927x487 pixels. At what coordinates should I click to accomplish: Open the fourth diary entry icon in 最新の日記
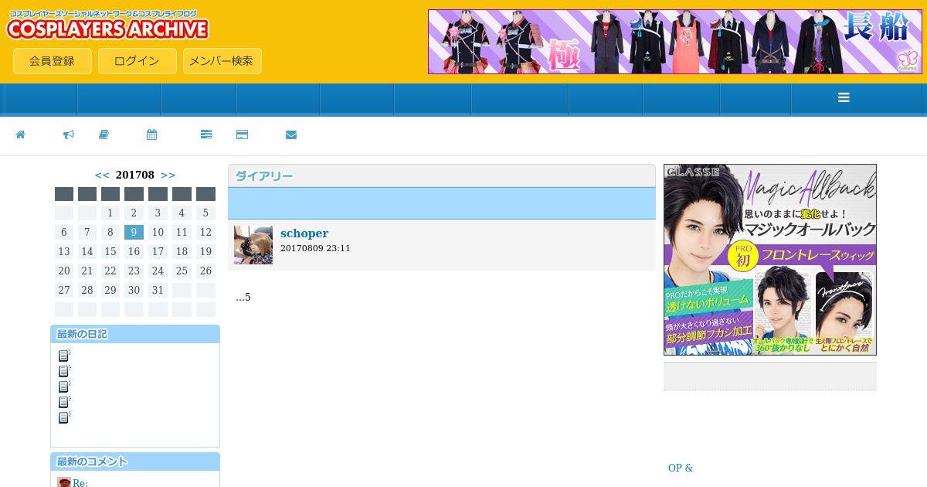coord(65,402)
